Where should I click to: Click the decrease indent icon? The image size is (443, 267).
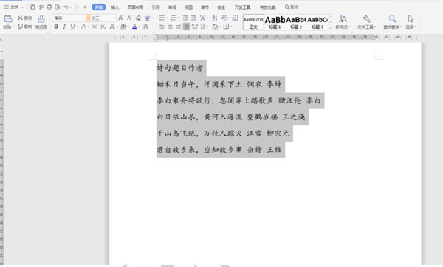point(185,18)
